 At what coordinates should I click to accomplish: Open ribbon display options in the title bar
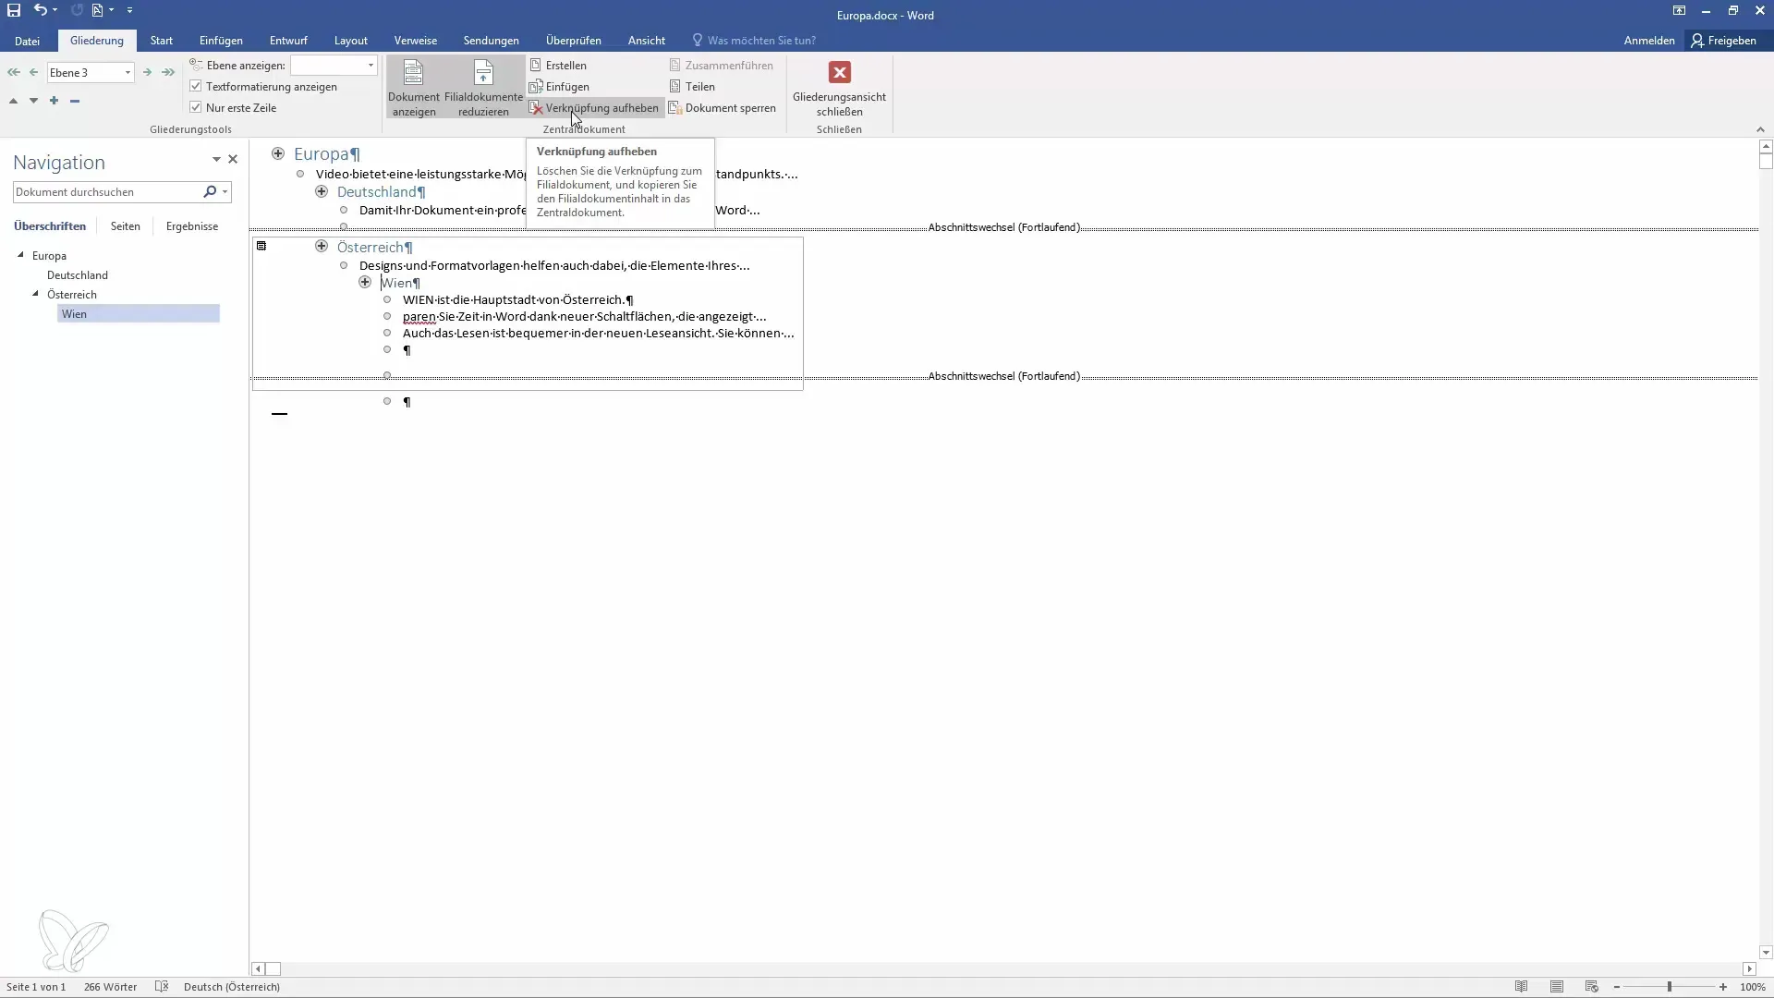[x=1679, y=11]
